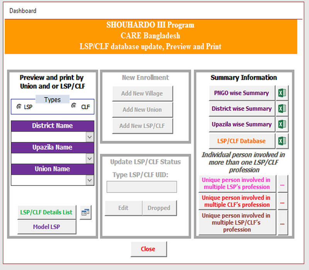309x270 pixels.
Task: Click the Model LSP button
Action: tap(47, 227)
